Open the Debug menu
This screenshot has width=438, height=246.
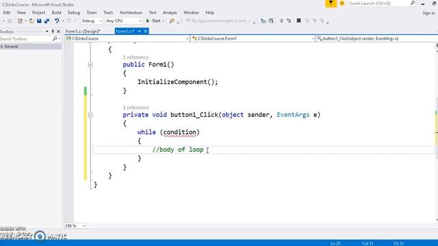(x=74, y=12)
